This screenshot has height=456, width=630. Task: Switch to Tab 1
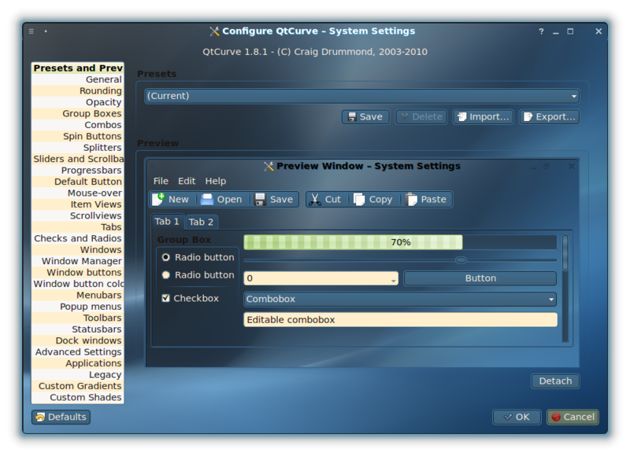point(167,222)
